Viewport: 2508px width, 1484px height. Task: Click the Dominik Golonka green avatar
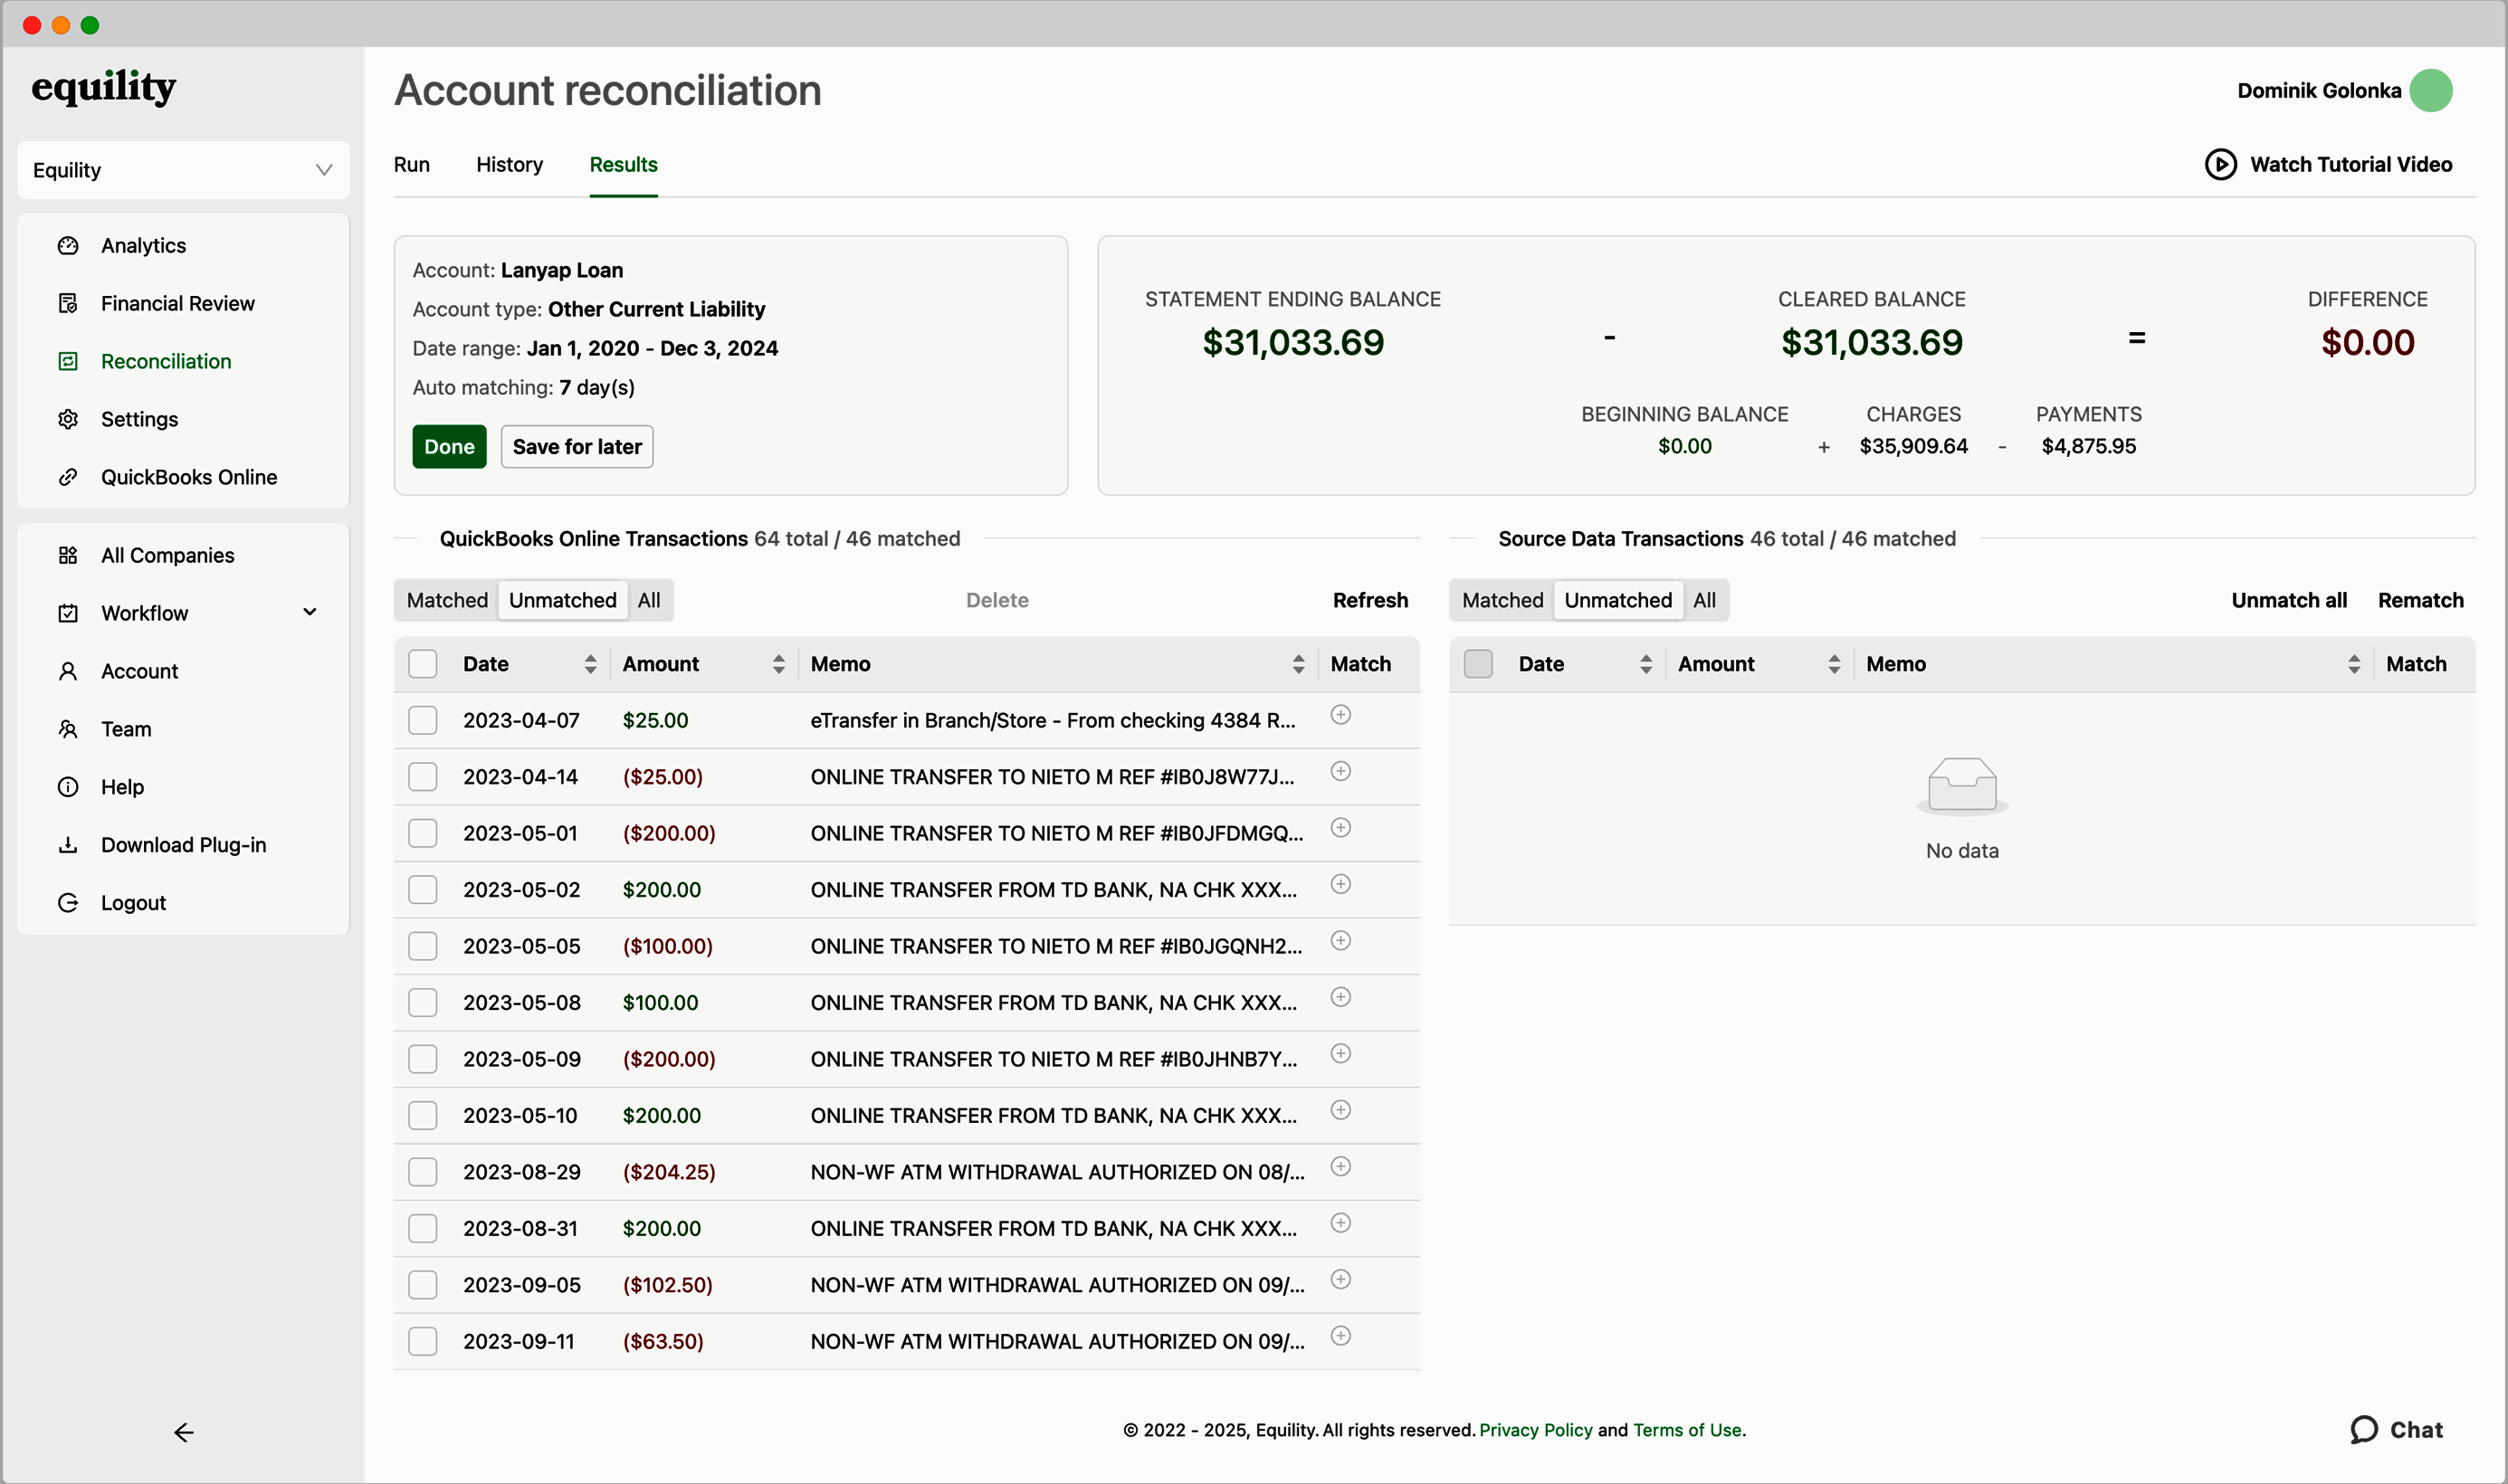click(x=2430, y=91)
